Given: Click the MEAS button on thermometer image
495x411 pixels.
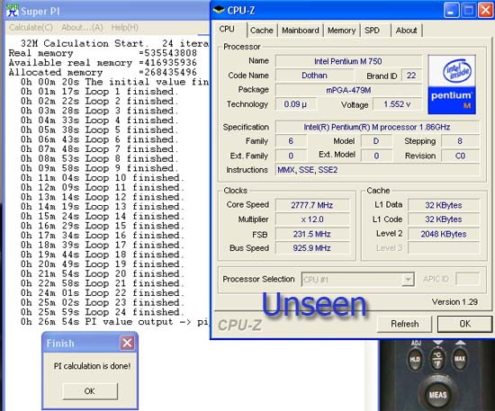Looking at the screenshot, I should [437, 394].
